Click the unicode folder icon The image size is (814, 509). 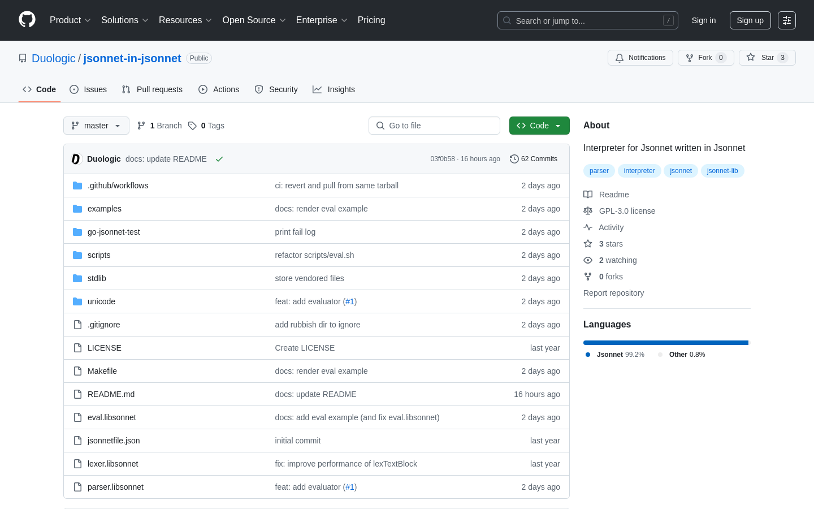click(x=77, y=301)
